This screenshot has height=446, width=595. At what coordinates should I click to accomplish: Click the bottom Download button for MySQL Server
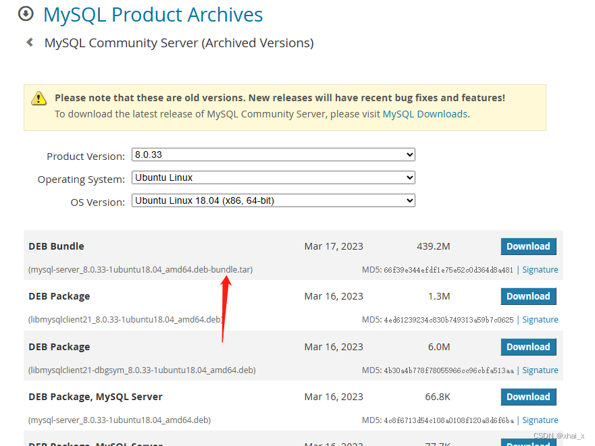(x=528, y=443)
